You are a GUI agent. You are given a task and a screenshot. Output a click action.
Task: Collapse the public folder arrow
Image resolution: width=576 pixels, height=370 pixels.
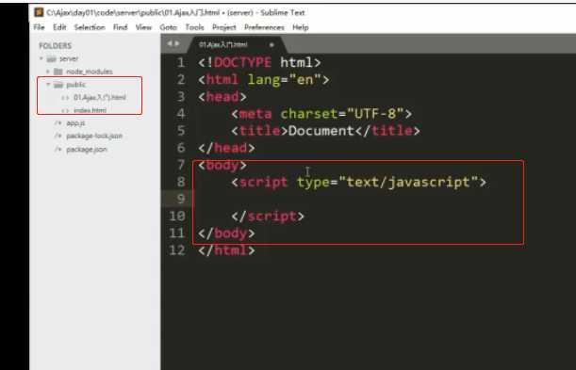(48, 85)
